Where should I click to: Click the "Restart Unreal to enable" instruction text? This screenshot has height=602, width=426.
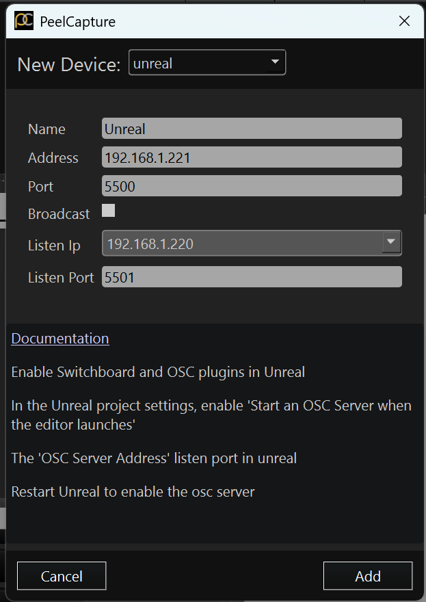pyautogui.click(x=133, y=492)
